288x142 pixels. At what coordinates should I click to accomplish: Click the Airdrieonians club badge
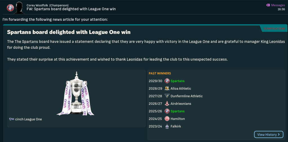click(x=167, y=104)
